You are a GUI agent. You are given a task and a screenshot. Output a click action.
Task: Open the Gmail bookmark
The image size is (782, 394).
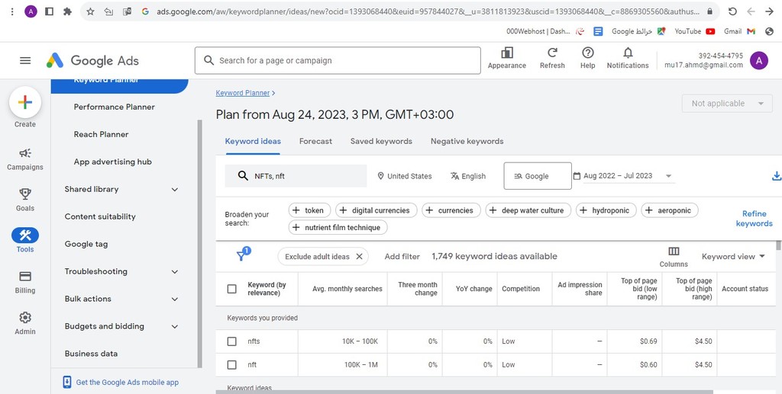click(x=739, y=30)
